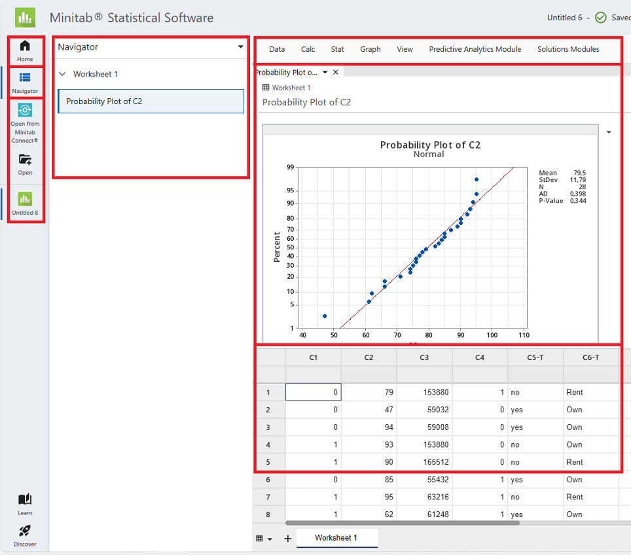Add a new worksheet with plus button

(287, 539)
